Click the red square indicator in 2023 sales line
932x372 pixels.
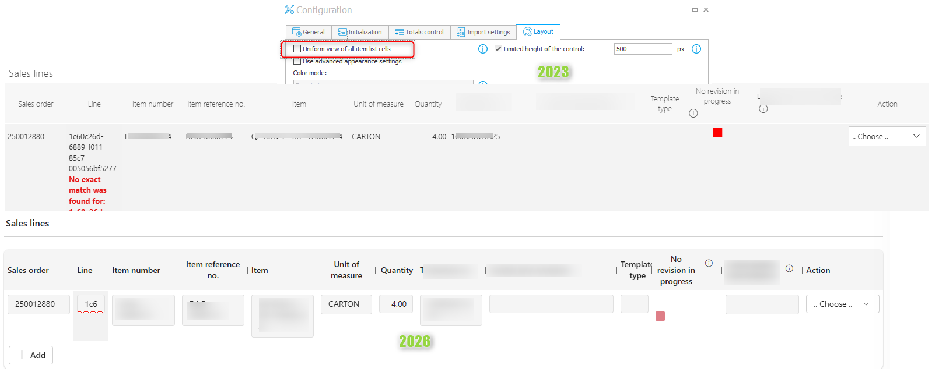pos(717,133)
